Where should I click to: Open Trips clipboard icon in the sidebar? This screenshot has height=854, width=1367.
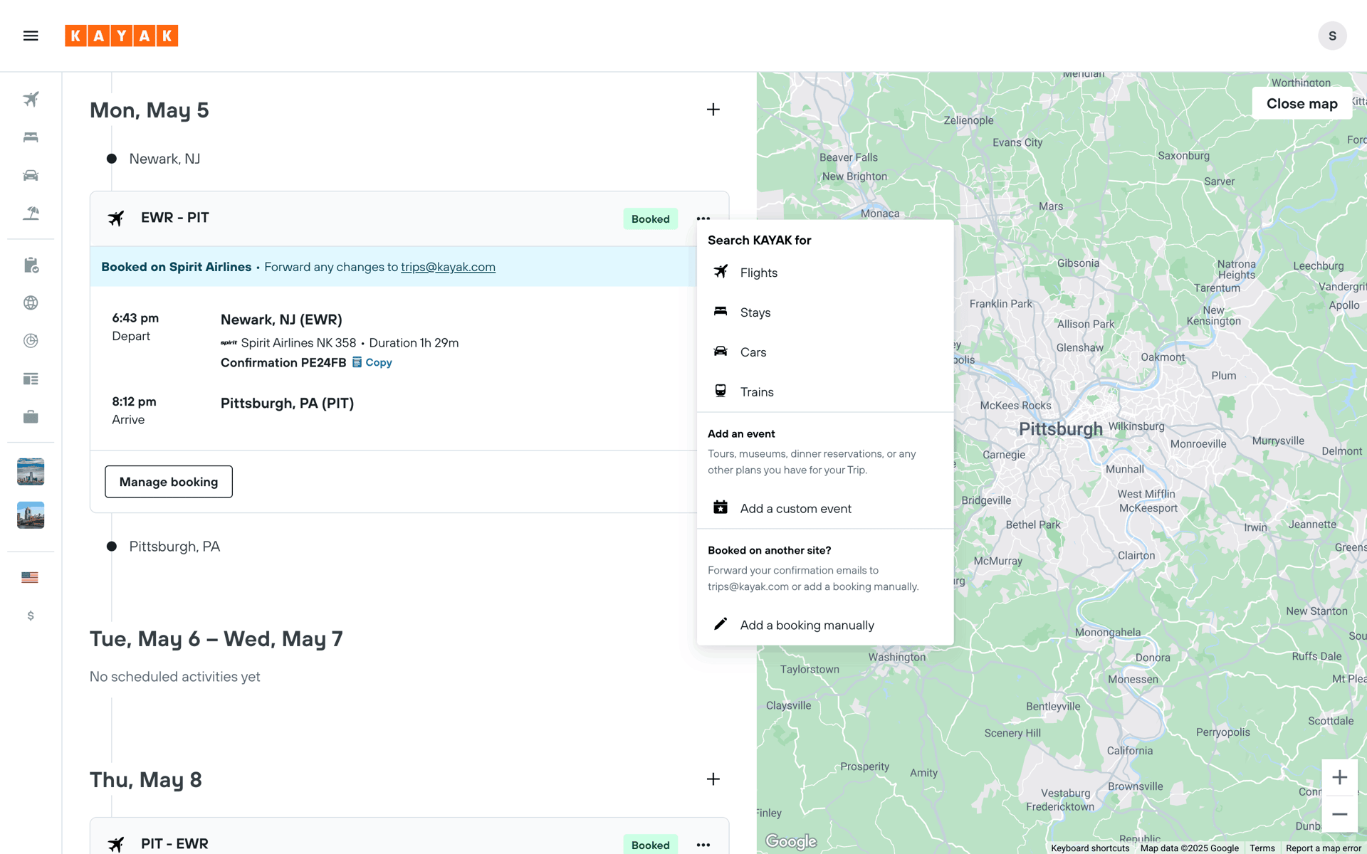[31, 265]
